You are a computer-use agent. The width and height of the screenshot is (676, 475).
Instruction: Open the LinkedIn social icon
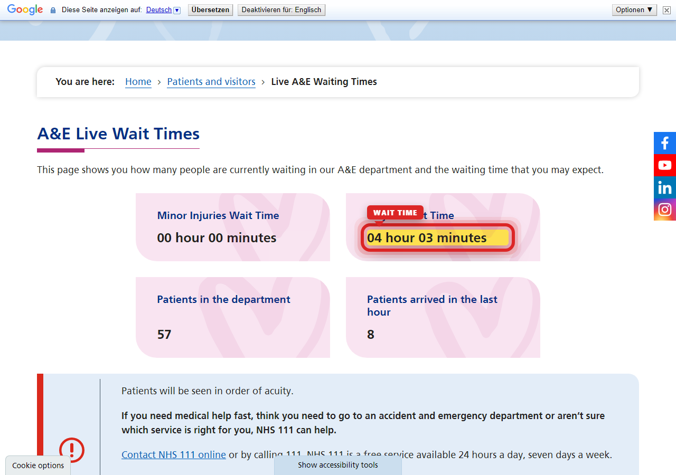[665, 187]
